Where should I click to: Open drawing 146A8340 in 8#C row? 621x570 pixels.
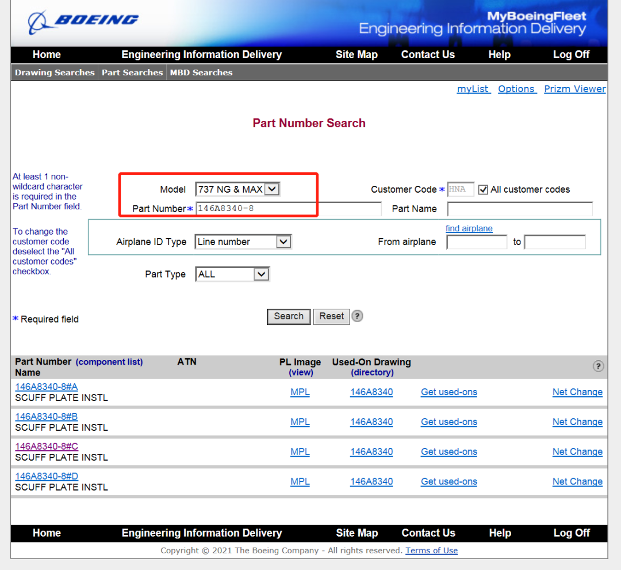point(371,452)
